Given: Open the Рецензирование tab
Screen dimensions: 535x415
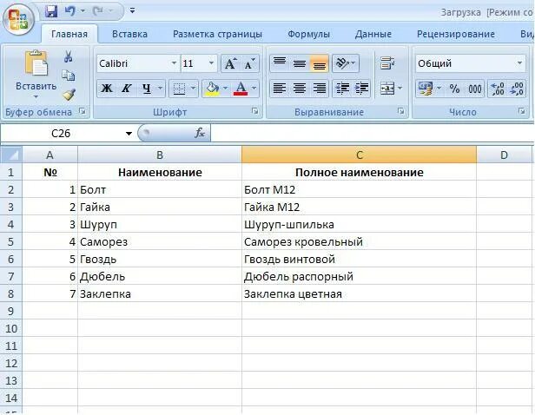Looking at the screenshot, I should point(455,35).
